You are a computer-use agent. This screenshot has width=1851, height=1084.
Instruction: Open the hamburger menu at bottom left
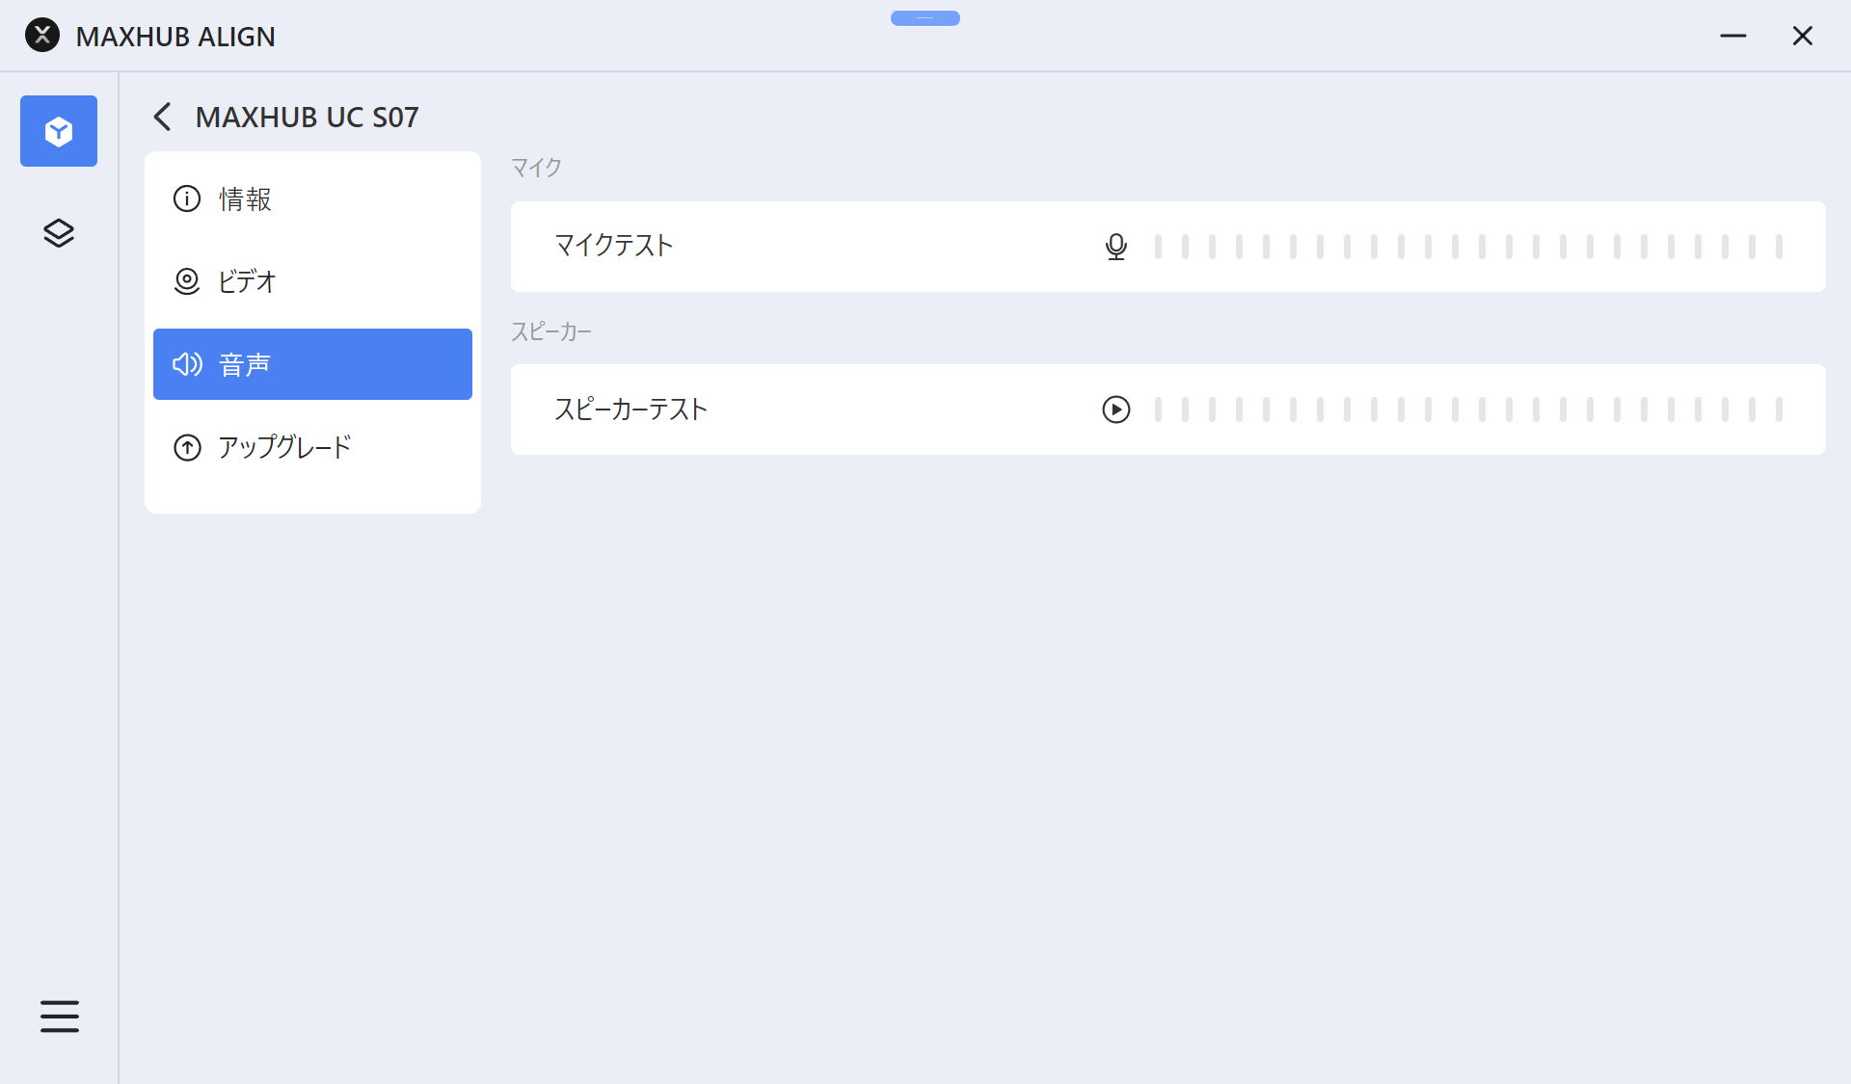click(59, 1016)
